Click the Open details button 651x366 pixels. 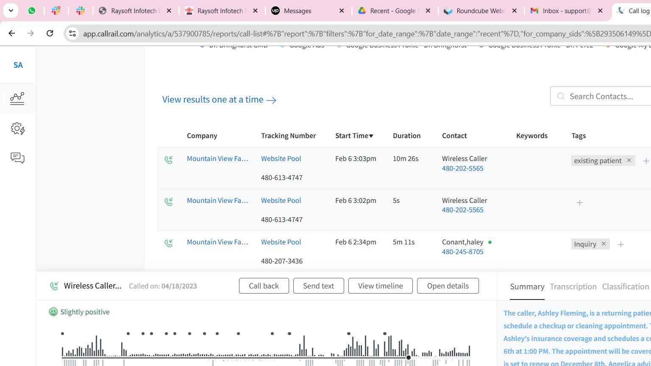[448, 286]
